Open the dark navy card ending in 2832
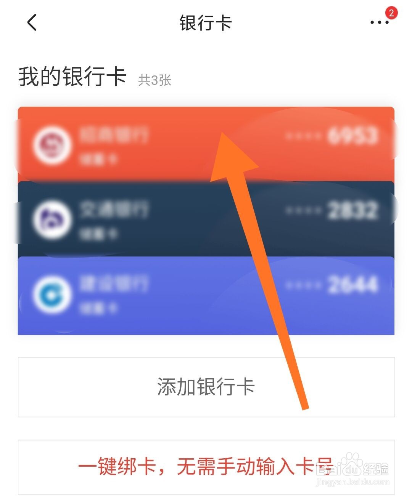Screen dimensions: 412x496 pos(206,219)
